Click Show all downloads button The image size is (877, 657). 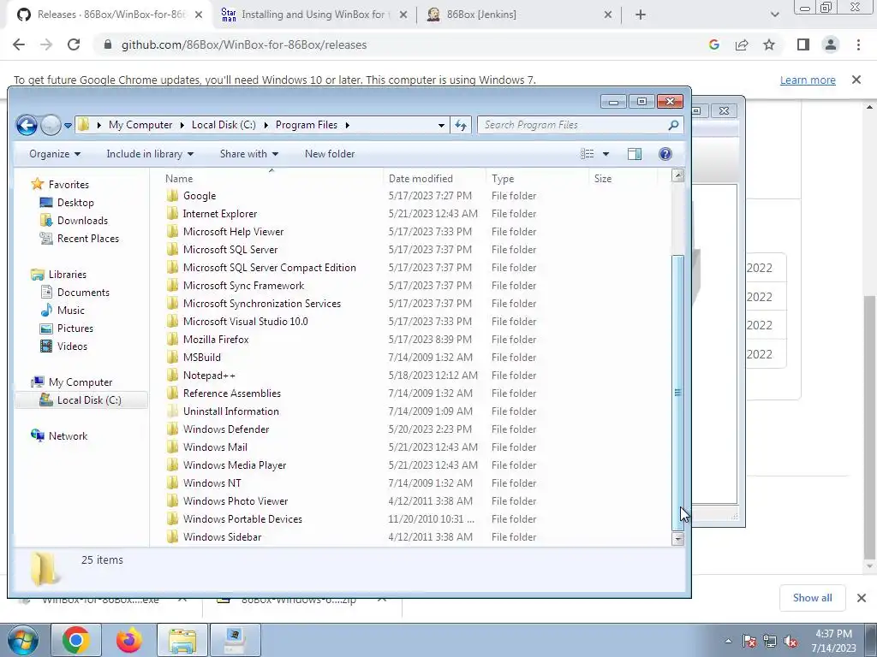tap(812, 598)
